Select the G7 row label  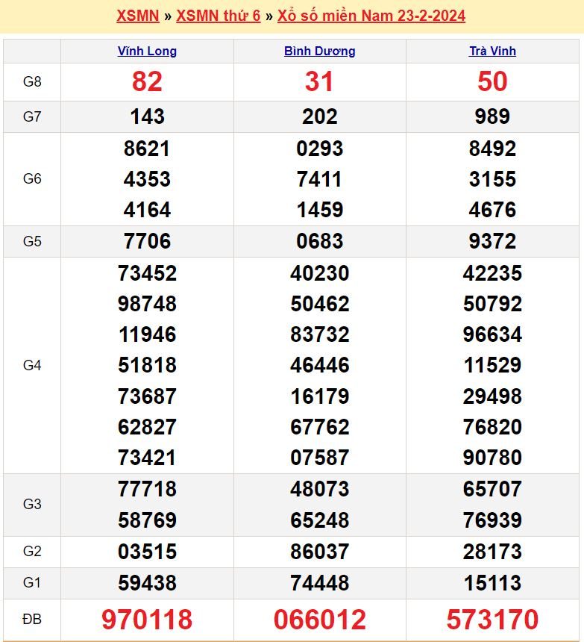pyautogui.click(x=32, y=116)
